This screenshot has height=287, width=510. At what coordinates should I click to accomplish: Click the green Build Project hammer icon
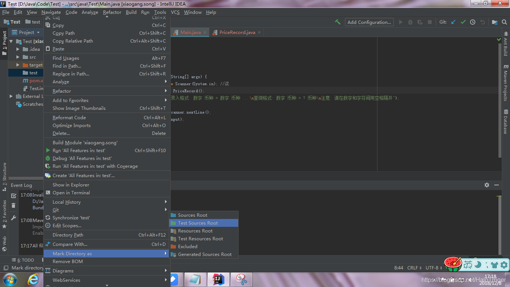point(338,22)
